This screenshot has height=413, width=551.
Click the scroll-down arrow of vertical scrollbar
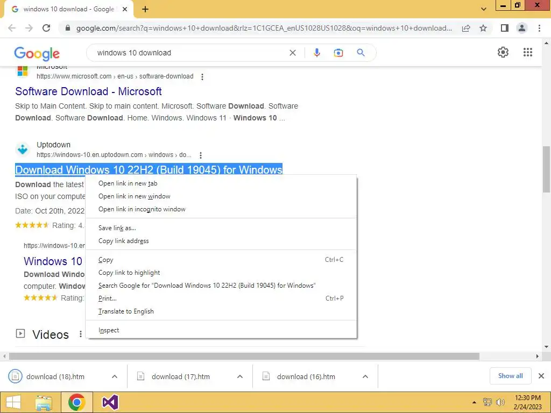pos(546,347)
